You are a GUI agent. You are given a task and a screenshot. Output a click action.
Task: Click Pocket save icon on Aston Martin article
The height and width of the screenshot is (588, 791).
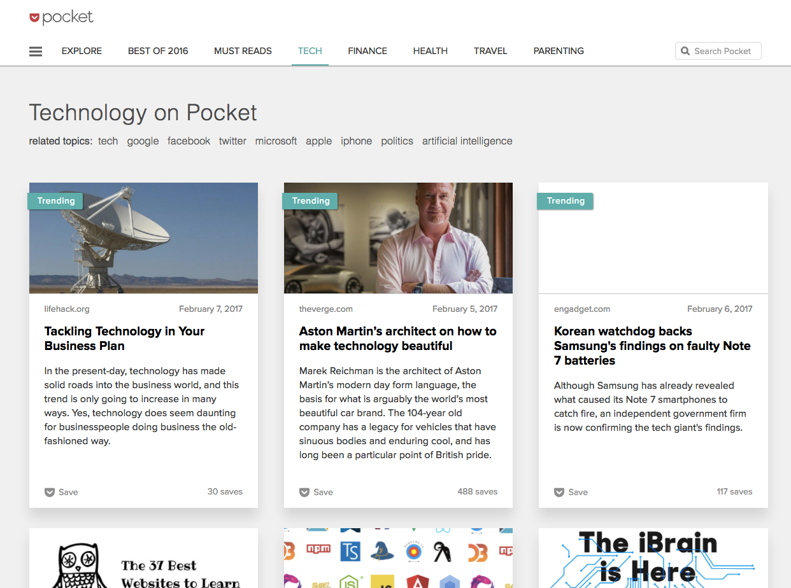coord(304,492)
